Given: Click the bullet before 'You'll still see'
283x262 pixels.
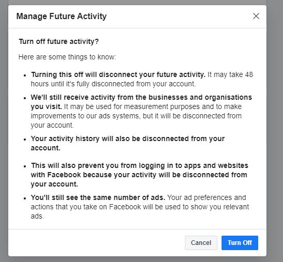Looking at the screenshot, I should click(25, 198).
